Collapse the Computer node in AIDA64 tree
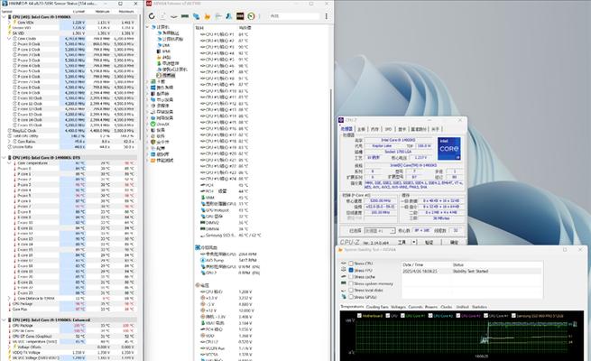 click(148, 27)
